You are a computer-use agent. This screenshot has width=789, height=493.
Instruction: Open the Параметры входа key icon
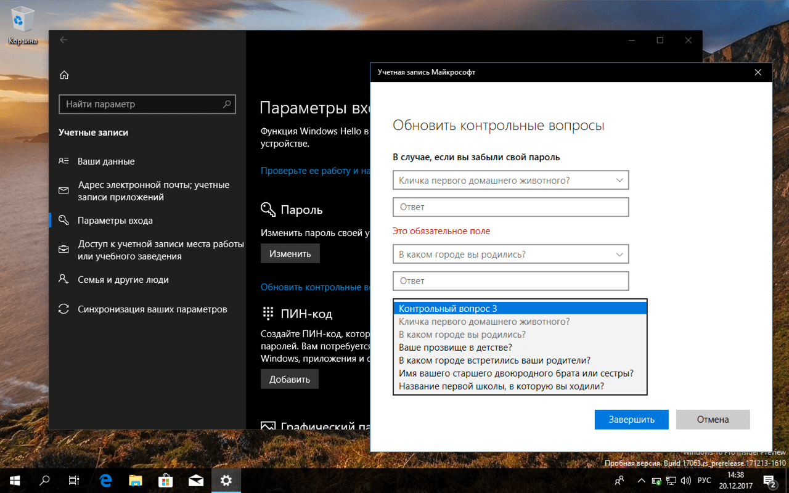click(64, 220)
